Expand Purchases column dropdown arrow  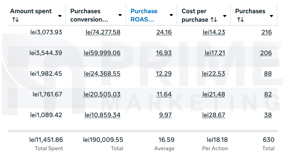pos(271,16)
